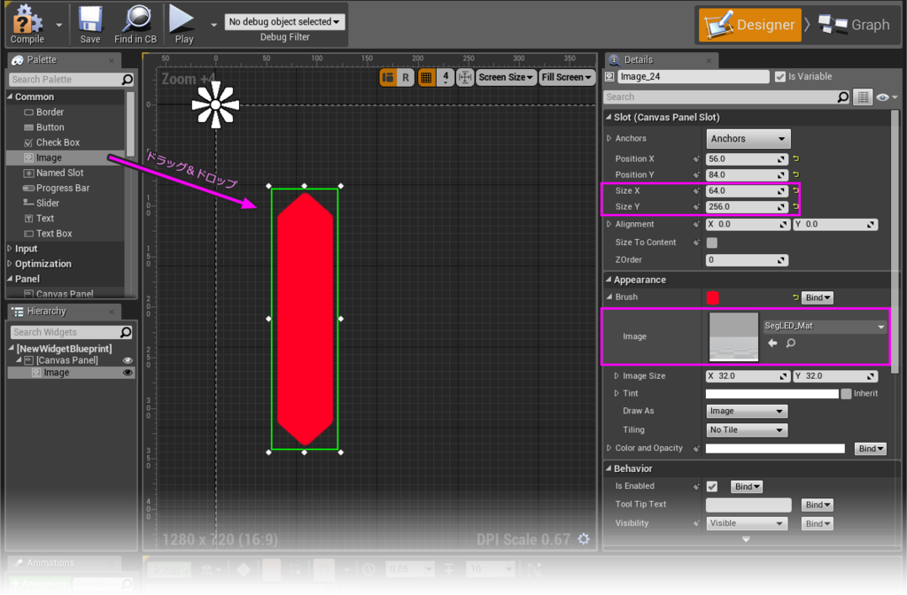Click Color and Opacity swatch
Screen dimensions: 907x595
pos(775,449)
